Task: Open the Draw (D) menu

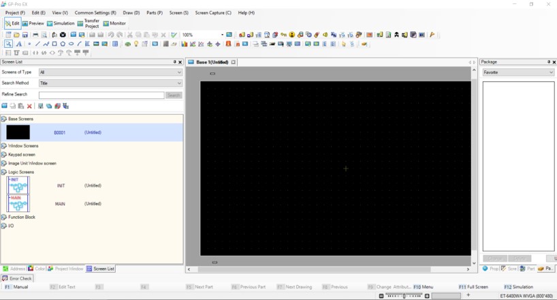Action: 131,13
